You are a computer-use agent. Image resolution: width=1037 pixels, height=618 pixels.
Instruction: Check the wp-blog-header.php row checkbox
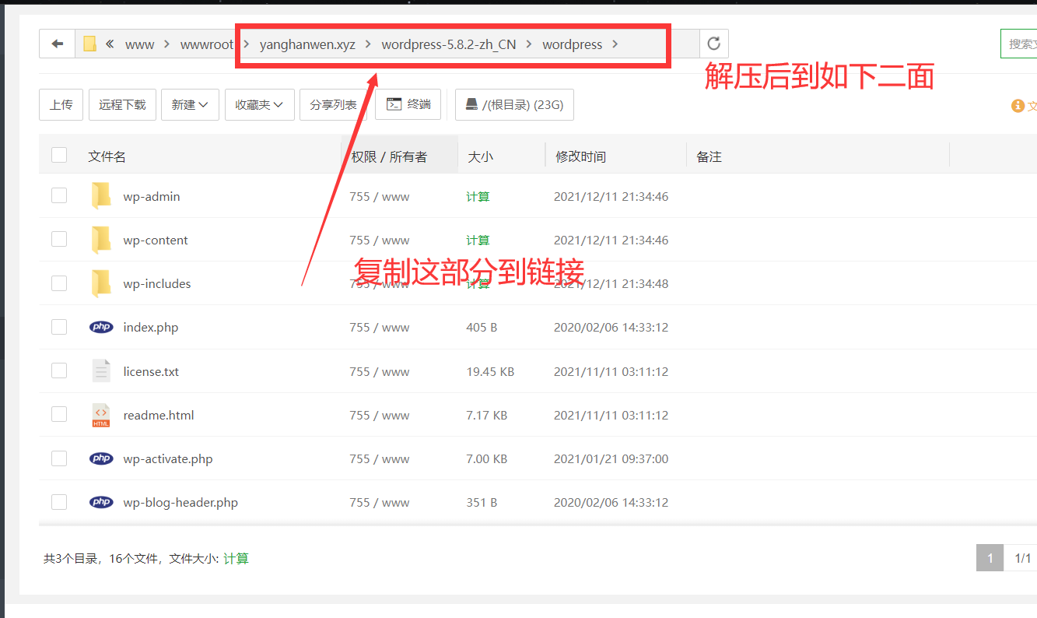coord(59,502)
